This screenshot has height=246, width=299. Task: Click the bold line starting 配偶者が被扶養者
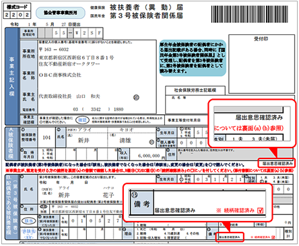pyautogui.click(x=125, y=164)
